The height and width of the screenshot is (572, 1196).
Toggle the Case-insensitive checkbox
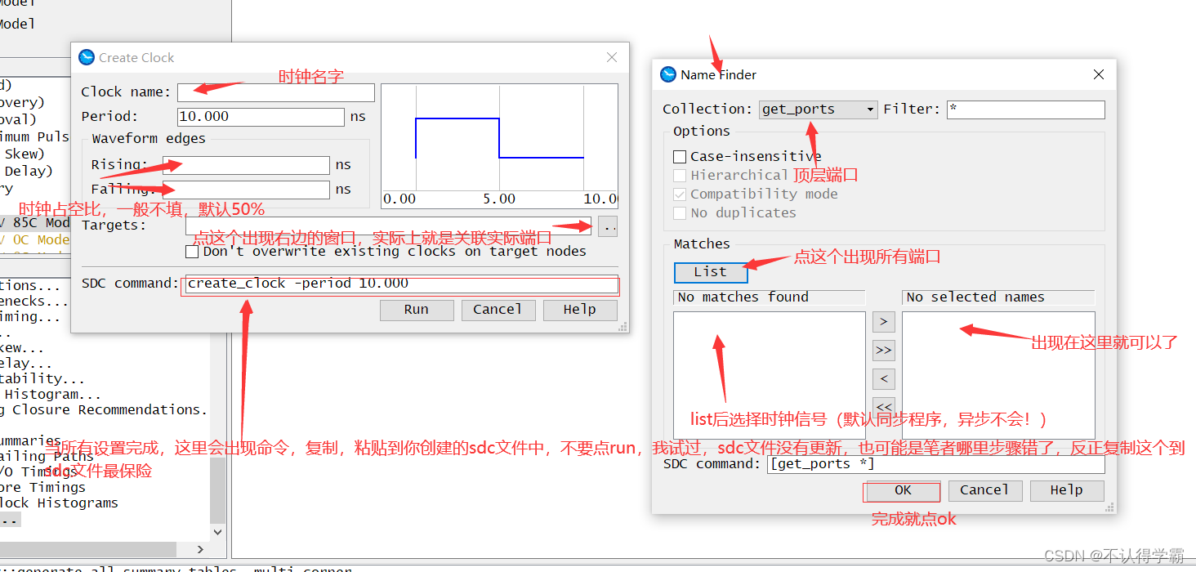680,156
